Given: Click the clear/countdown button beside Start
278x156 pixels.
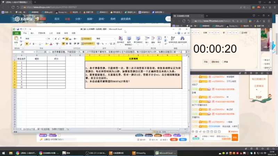Looking at the screenshot, I should point(215,62).
